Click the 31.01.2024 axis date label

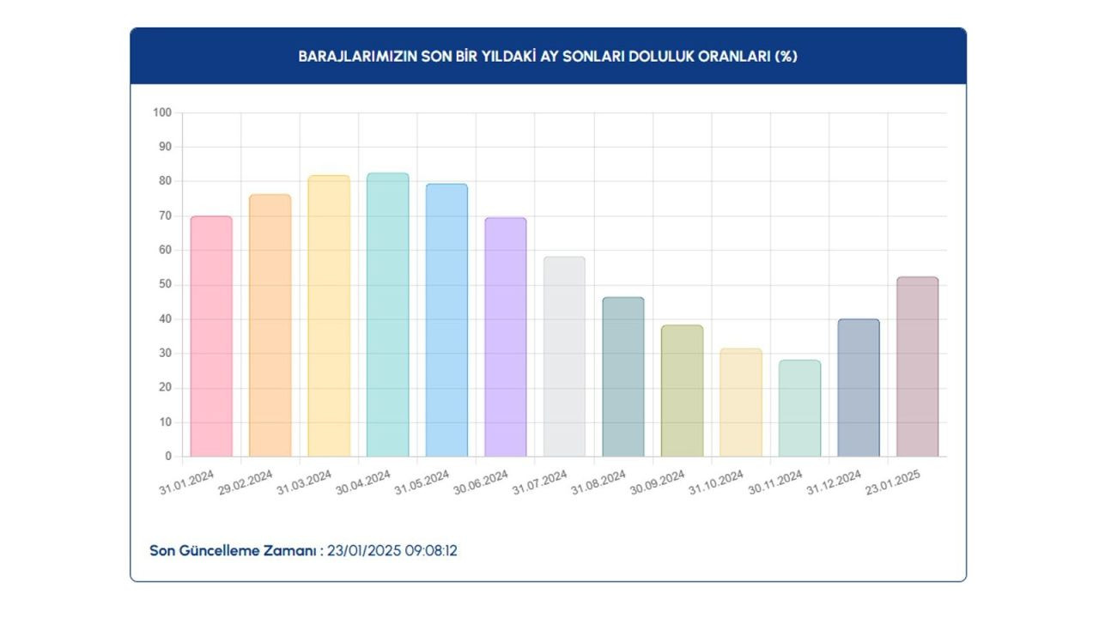[x=187, y=483]
